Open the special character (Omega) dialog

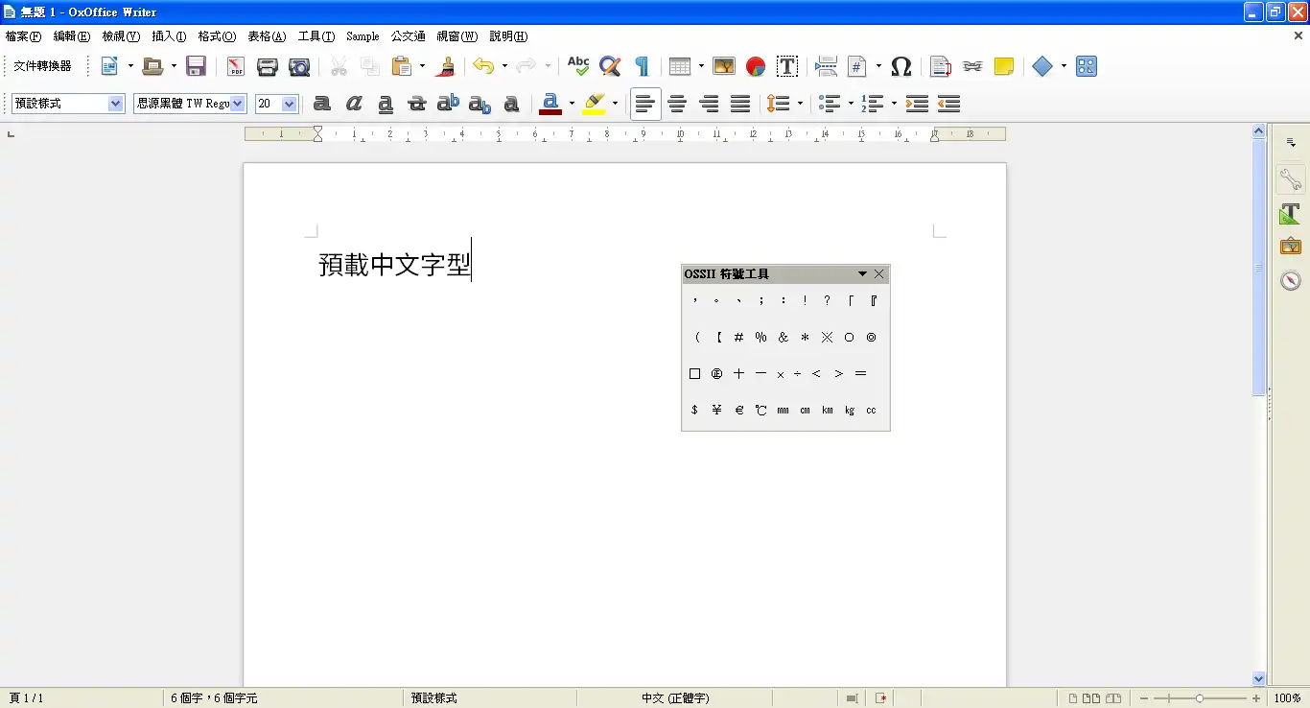pos(901,66)
